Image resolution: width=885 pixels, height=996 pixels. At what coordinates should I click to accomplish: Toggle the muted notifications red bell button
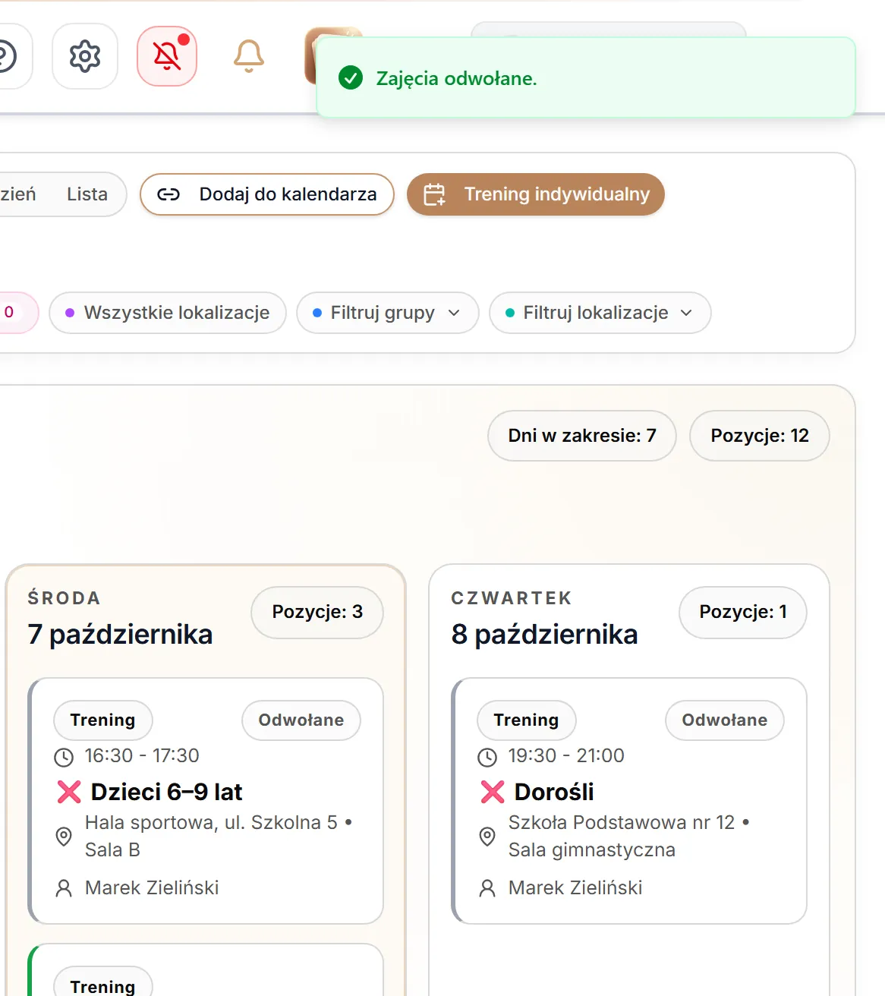pyautogui.click(x=167, y=56)
